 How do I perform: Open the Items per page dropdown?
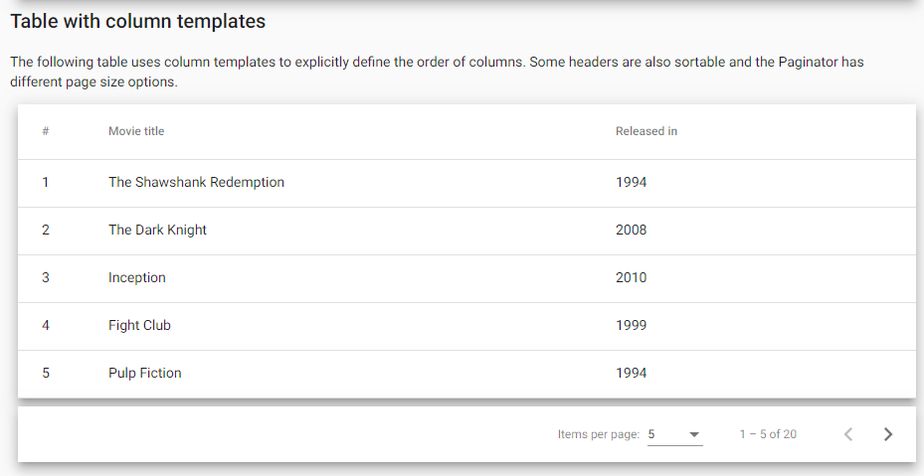(674, 434)
